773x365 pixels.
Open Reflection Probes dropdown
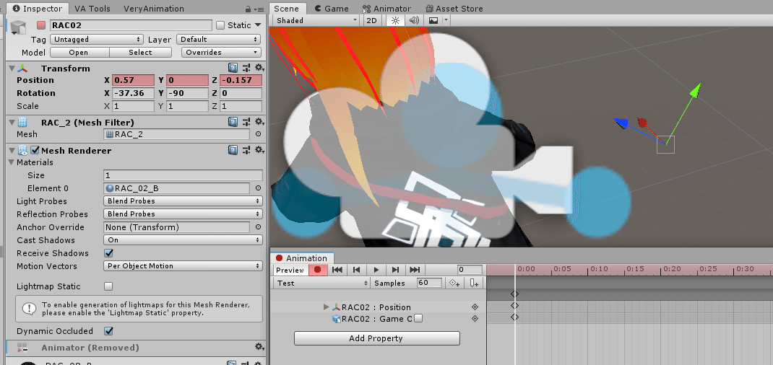182,214
